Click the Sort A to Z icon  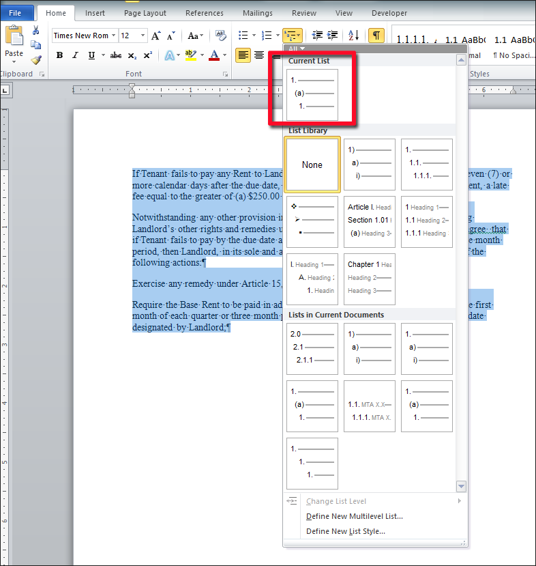tap(354, 36)
